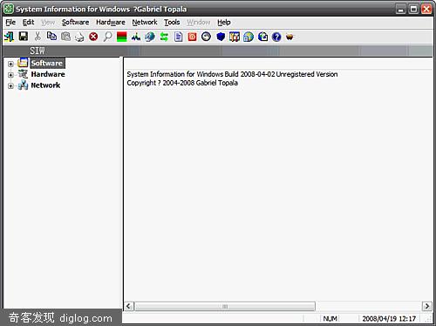Maximize the SIW window
The width and height of the screenshot is (436, 326).
(x=413, y=10)
